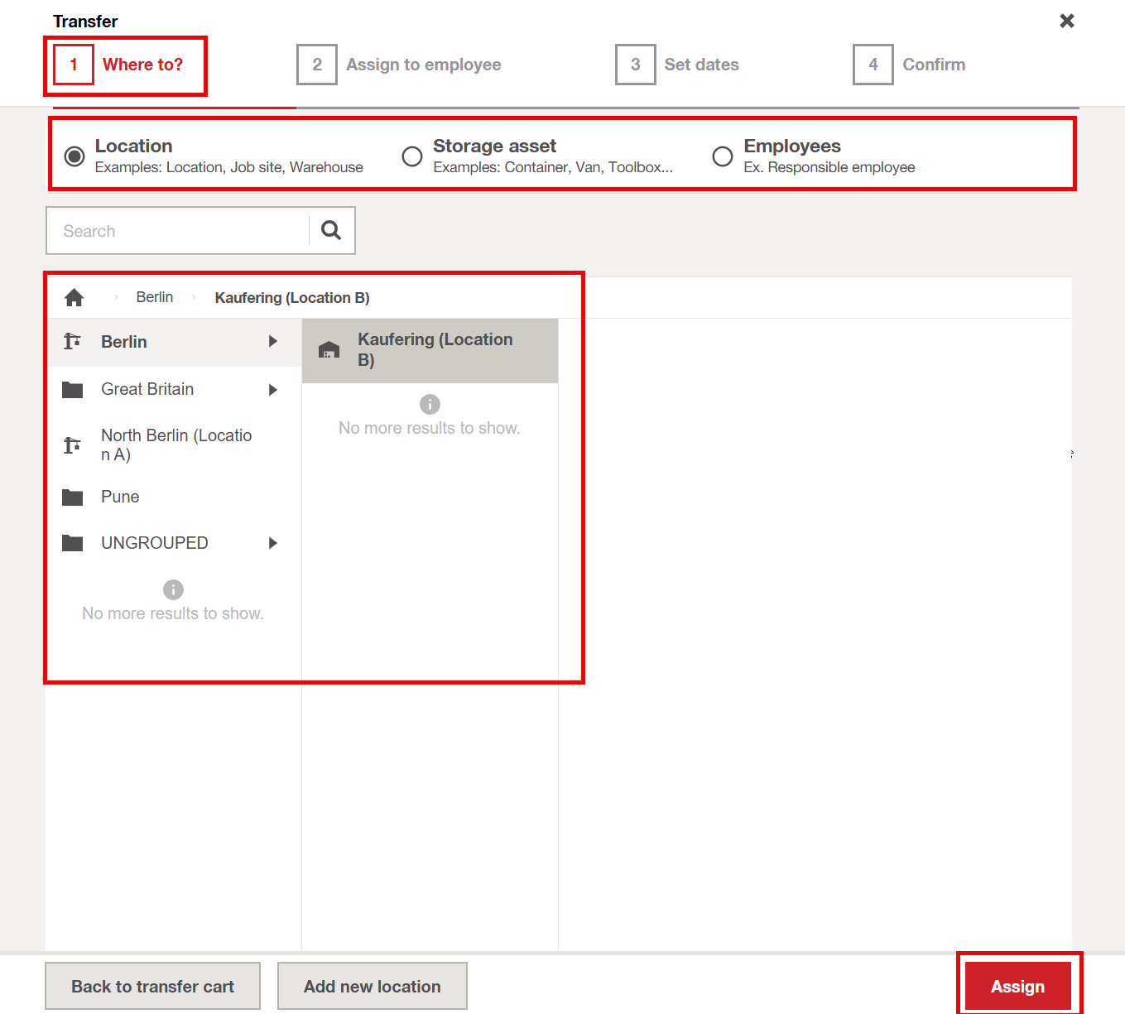Click the folder icon next to Pune
This screenshot has height=1014, width=1125.
(x=73, y=497)
